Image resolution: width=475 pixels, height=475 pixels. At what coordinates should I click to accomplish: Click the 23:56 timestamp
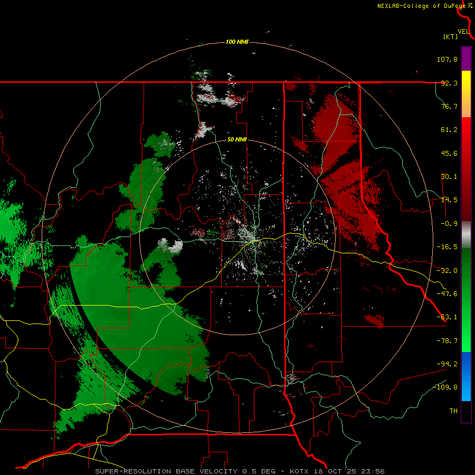pyautogui.click(x=372, y=471)
